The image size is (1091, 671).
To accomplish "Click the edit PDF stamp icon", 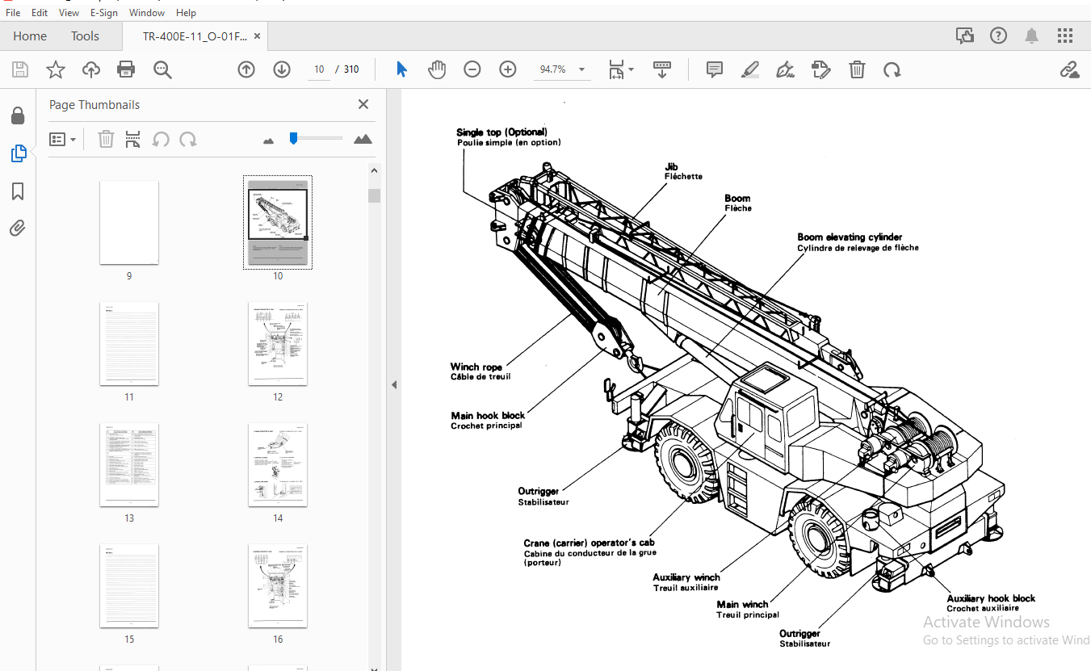I will point(821,69).
